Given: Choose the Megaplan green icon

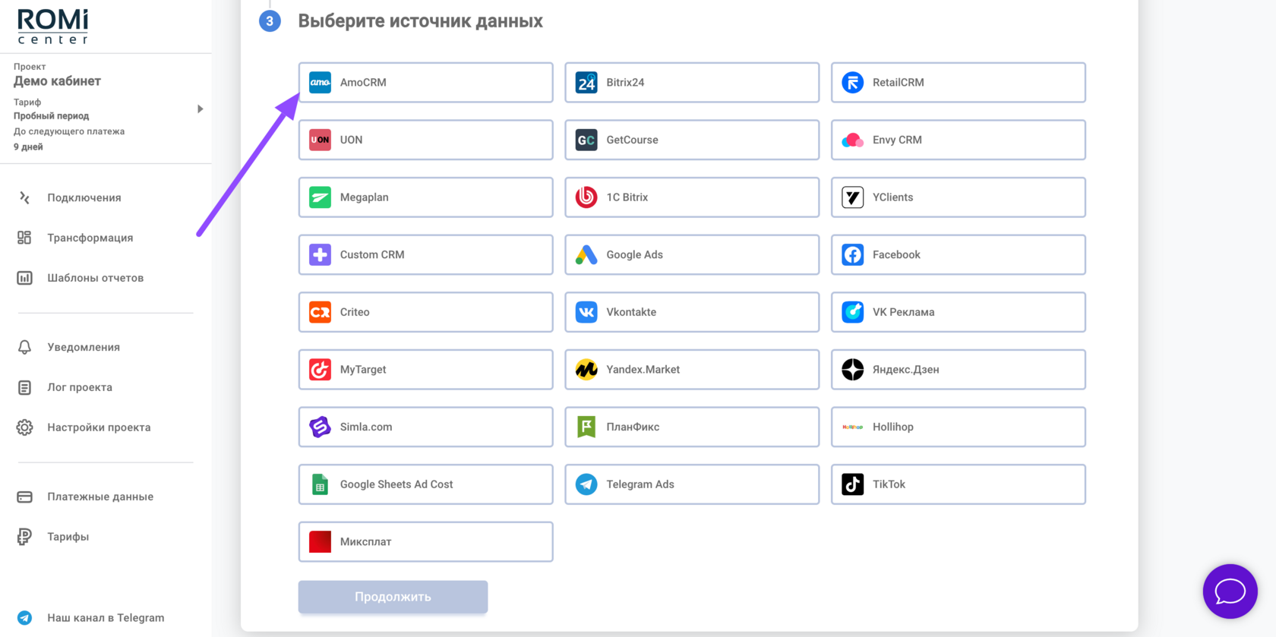Looking at the screenshot, I should (320, 197).
